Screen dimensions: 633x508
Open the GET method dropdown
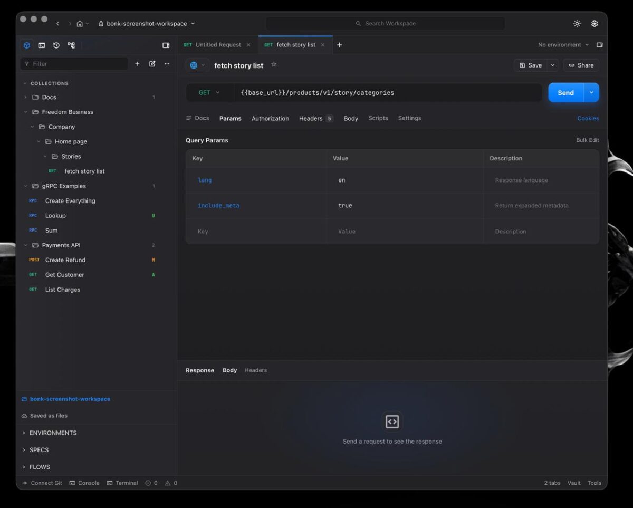(x=209, y=93)
